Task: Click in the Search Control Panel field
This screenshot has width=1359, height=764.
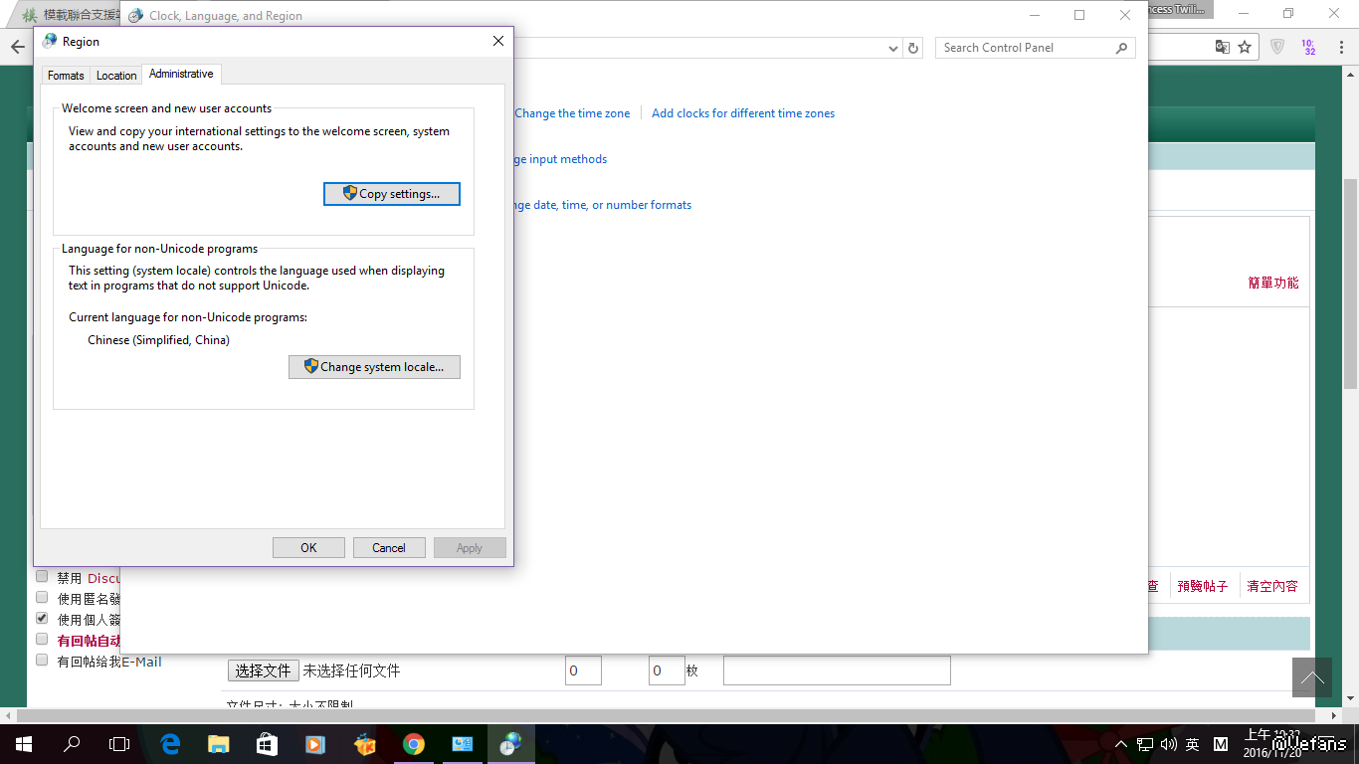Action: pos(1025,48)
